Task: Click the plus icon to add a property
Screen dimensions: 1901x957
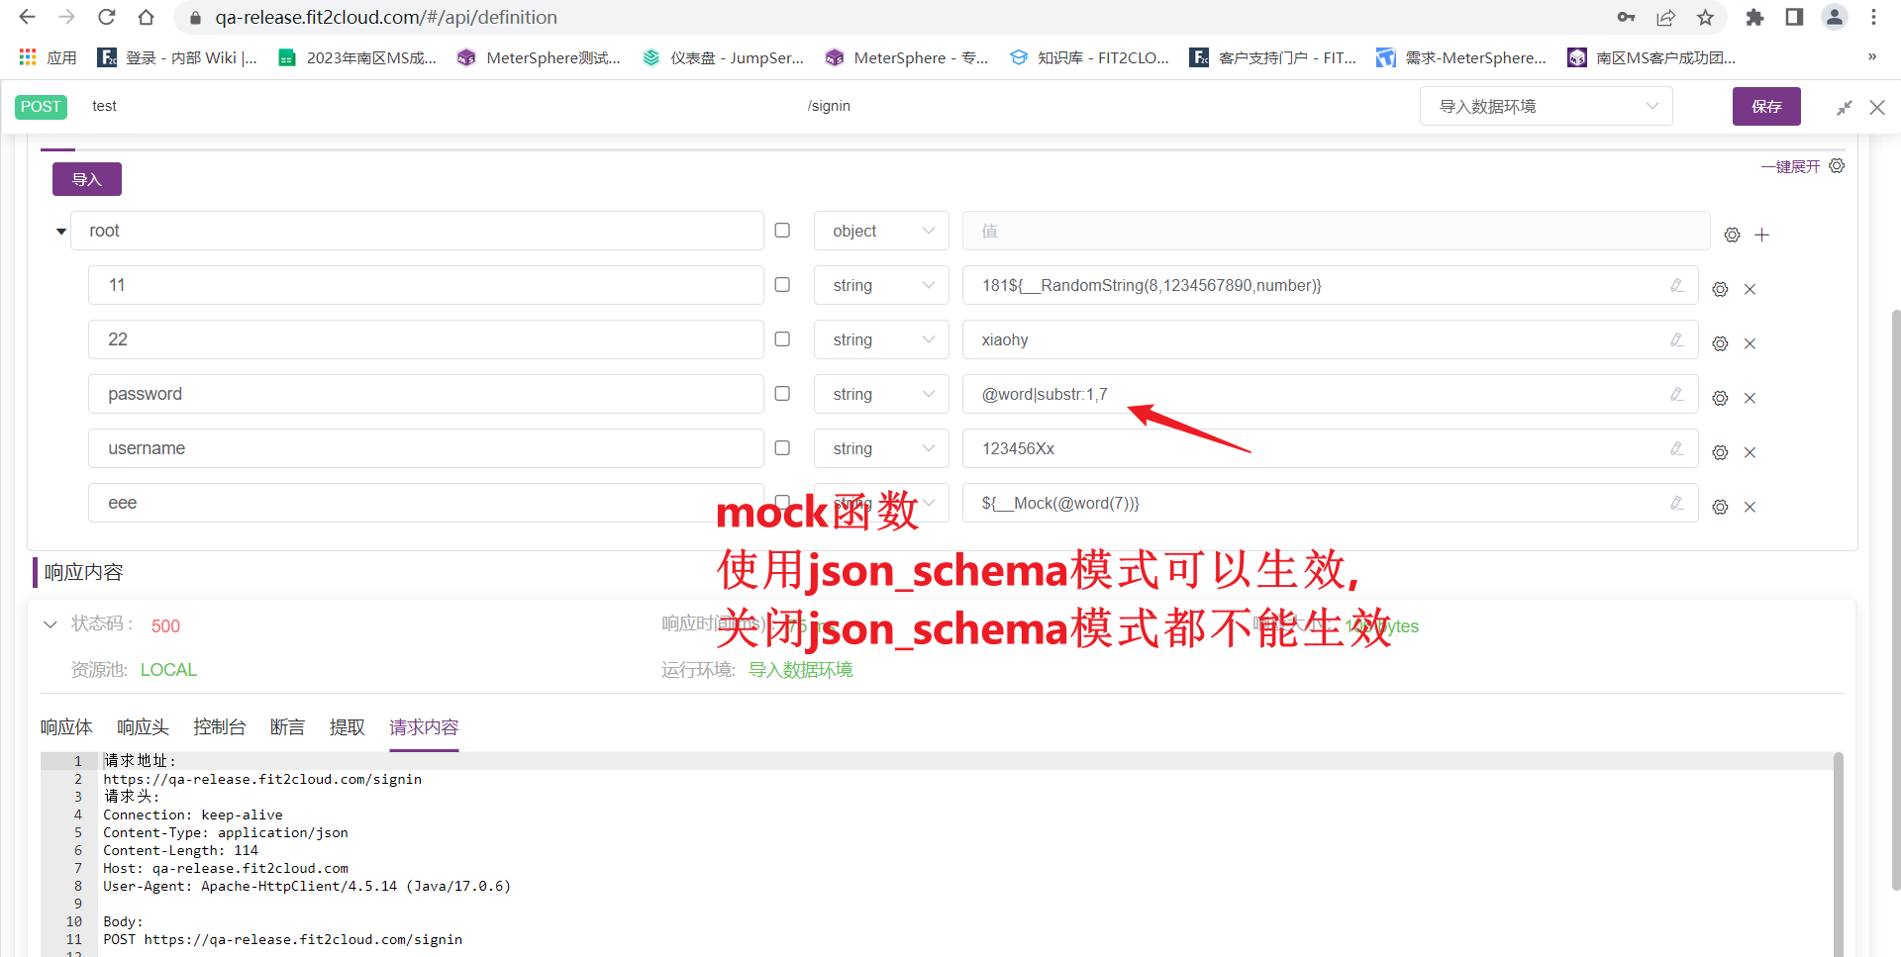Action: pyautogui.click(x=1763, y=235)
